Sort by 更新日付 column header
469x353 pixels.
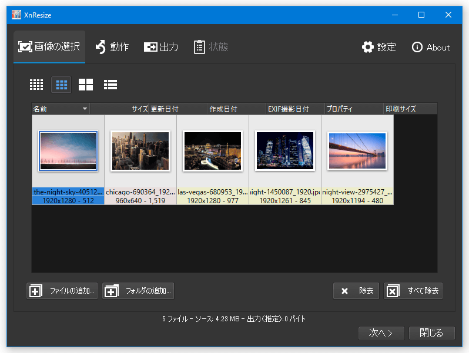pyautogui.click(x=177, y=109)
